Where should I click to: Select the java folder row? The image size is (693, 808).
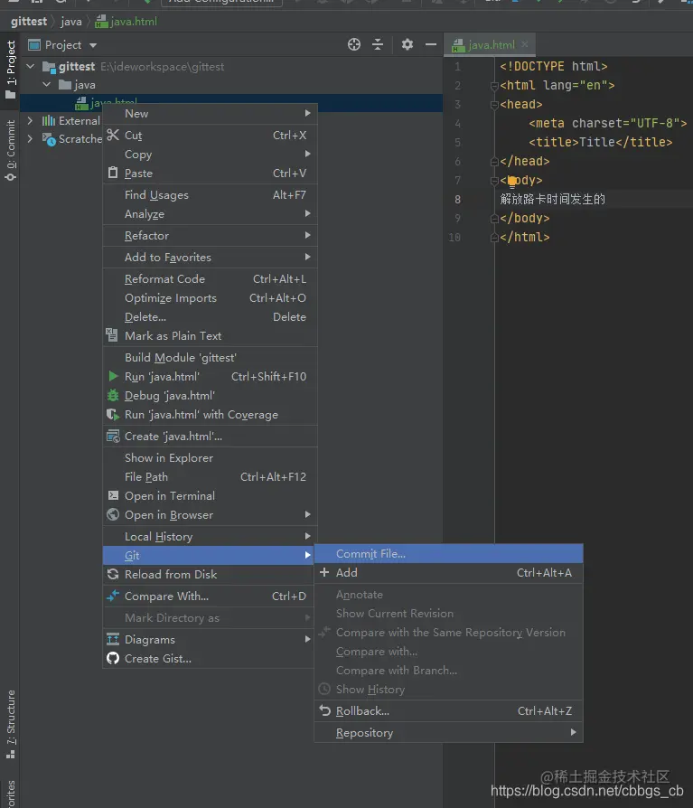pyautogui.click(x=230, y=85)
